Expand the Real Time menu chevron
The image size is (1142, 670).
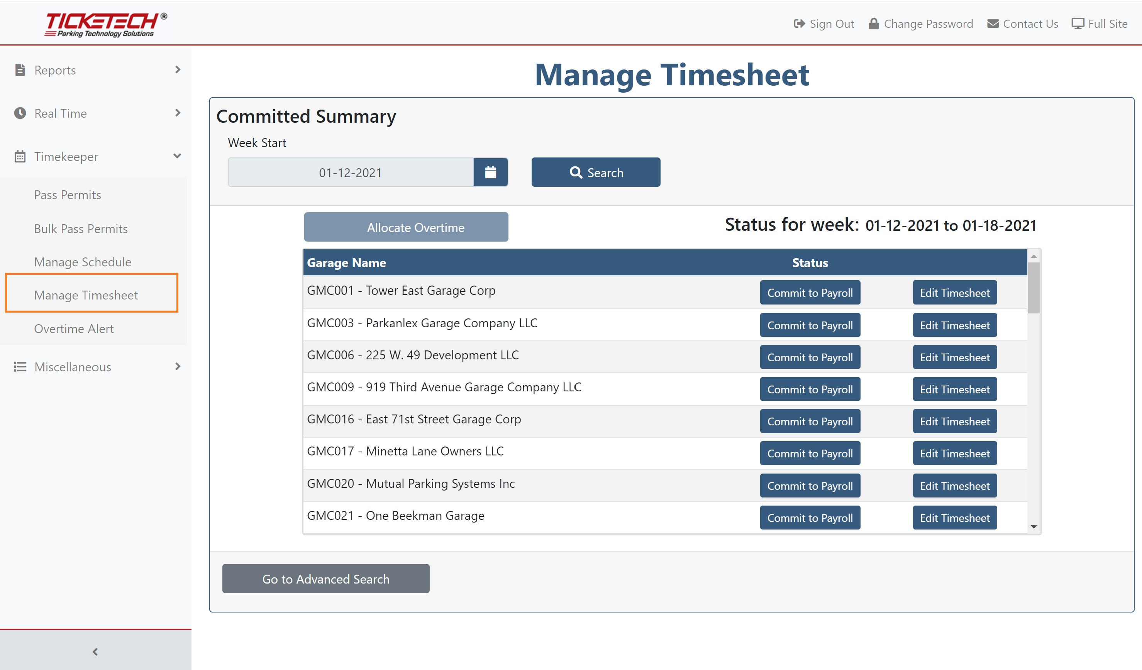click(x=178, y=113)
